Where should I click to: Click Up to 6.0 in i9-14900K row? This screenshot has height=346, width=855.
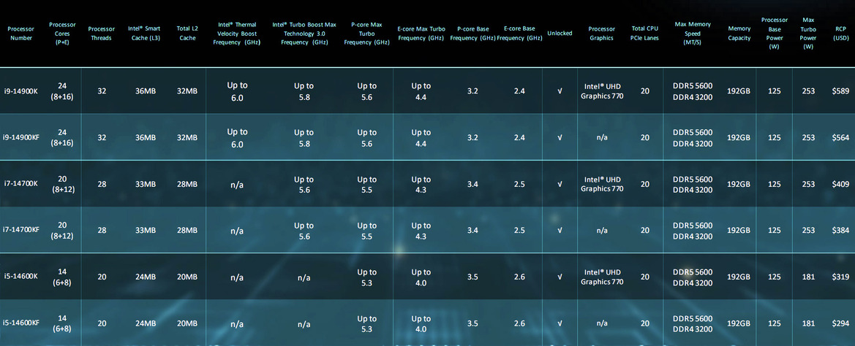(x=237, y=91)
